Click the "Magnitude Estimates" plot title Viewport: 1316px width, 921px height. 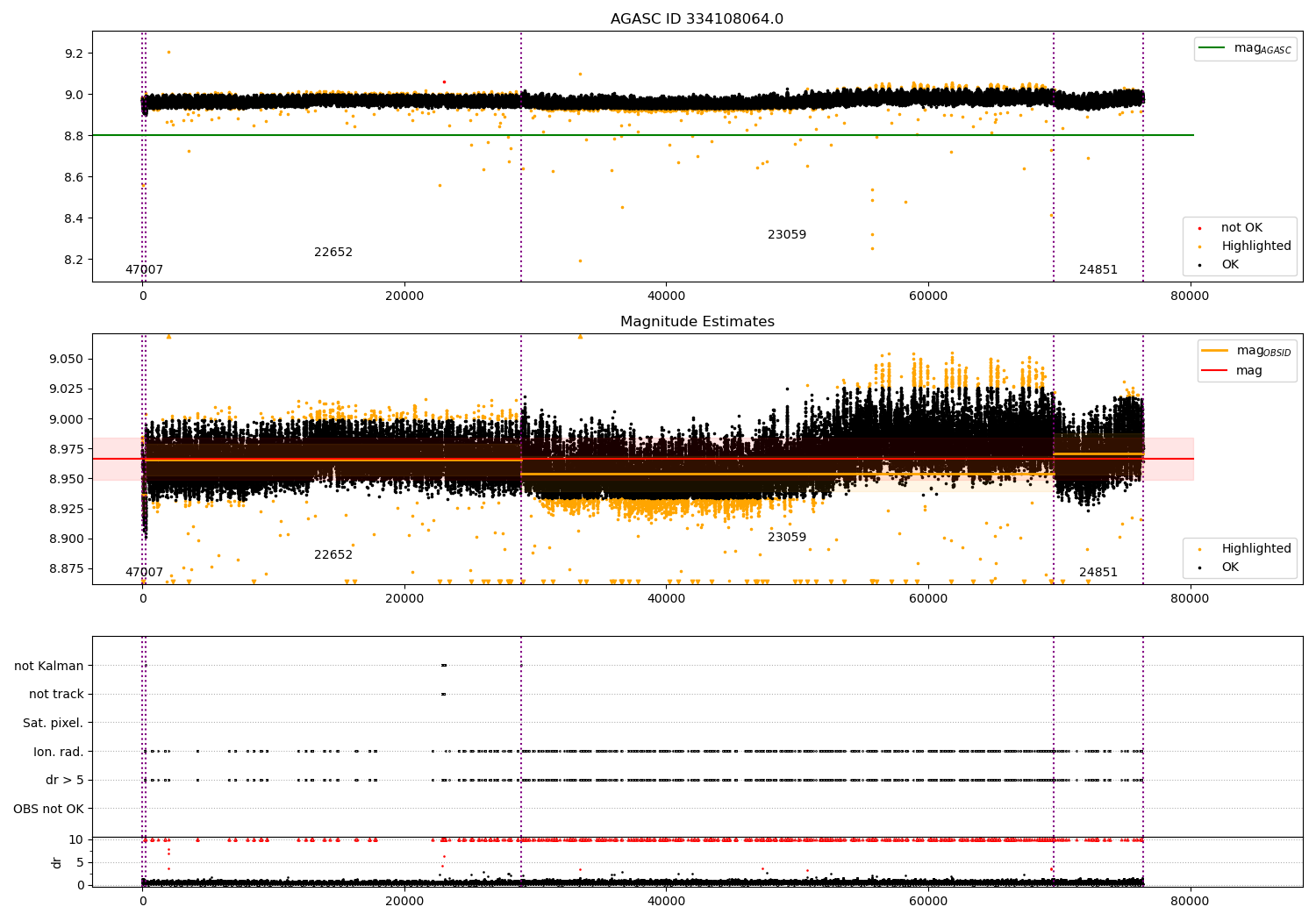pos(697,322)
